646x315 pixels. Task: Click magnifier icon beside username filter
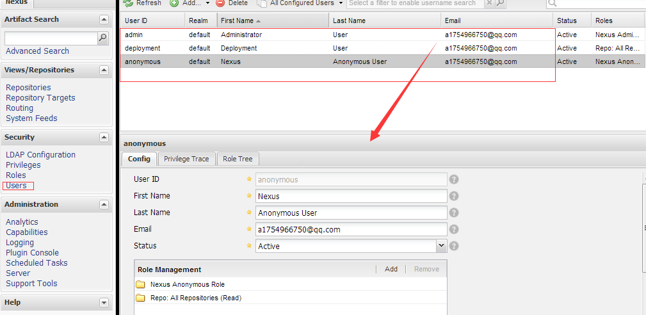coord(500,3)
